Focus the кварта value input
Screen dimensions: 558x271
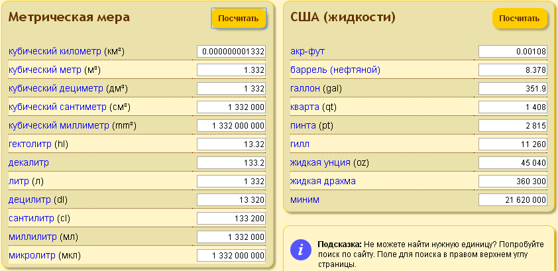[x=513, y=107]
